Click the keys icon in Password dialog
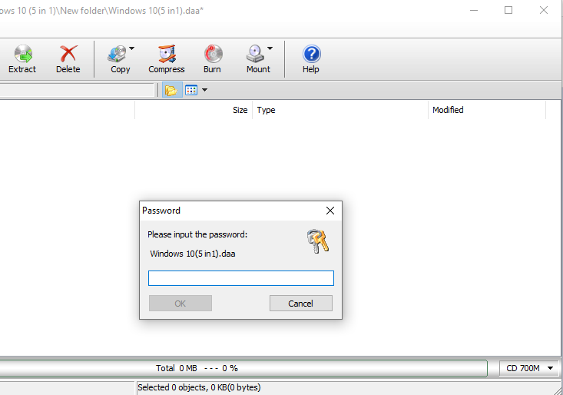This screenshot has height=395, width=563. [318, 241]
